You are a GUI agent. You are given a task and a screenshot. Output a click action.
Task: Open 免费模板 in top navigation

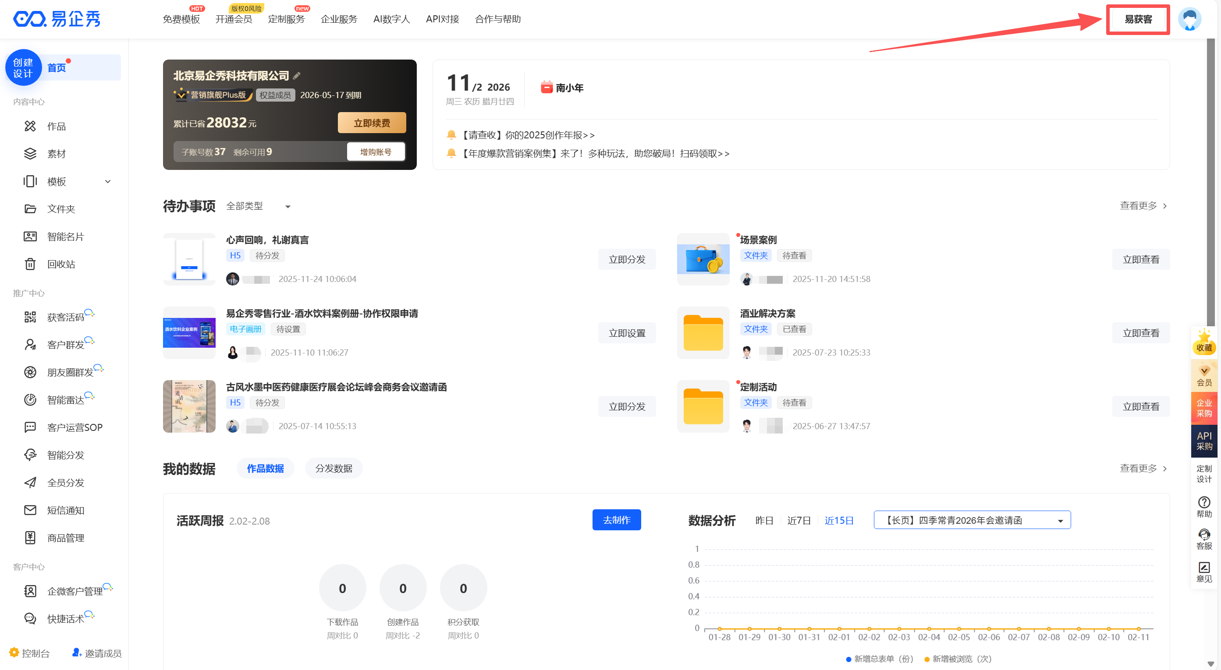coord(181,19)
